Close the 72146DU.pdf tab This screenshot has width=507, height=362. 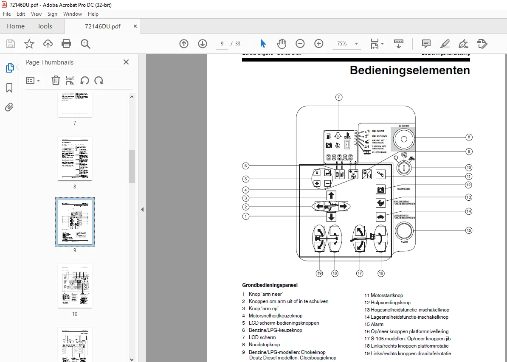pyautogui.click(x=135, y=26)
